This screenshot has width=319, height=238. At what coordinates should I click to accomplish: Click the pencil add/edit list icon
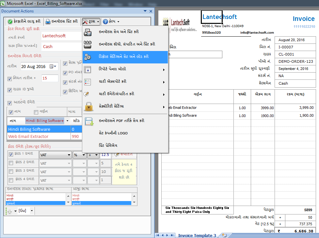tap(87, 94)
